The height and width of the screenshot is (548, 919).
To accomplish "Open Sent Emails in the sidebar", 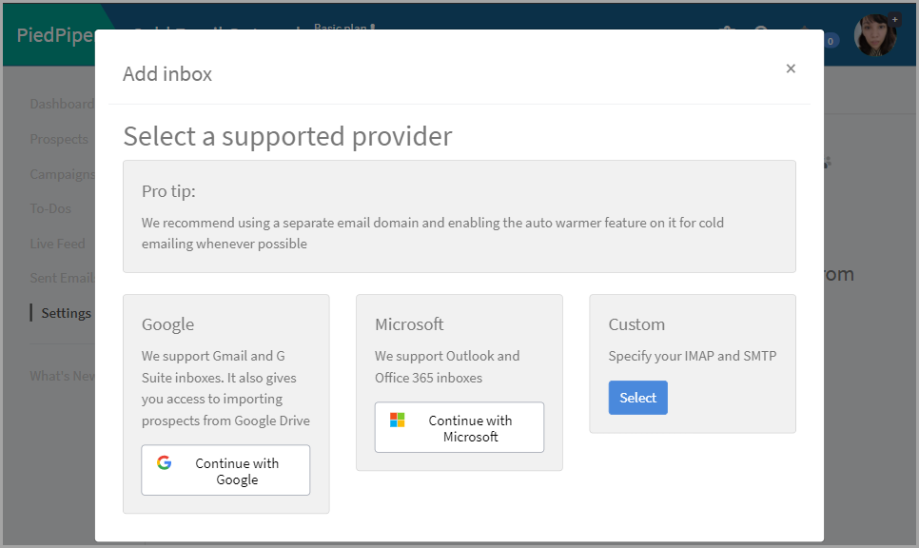I will click(61, 278).
